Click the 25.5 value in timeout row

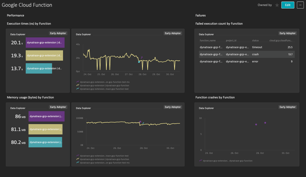[290, 47]
